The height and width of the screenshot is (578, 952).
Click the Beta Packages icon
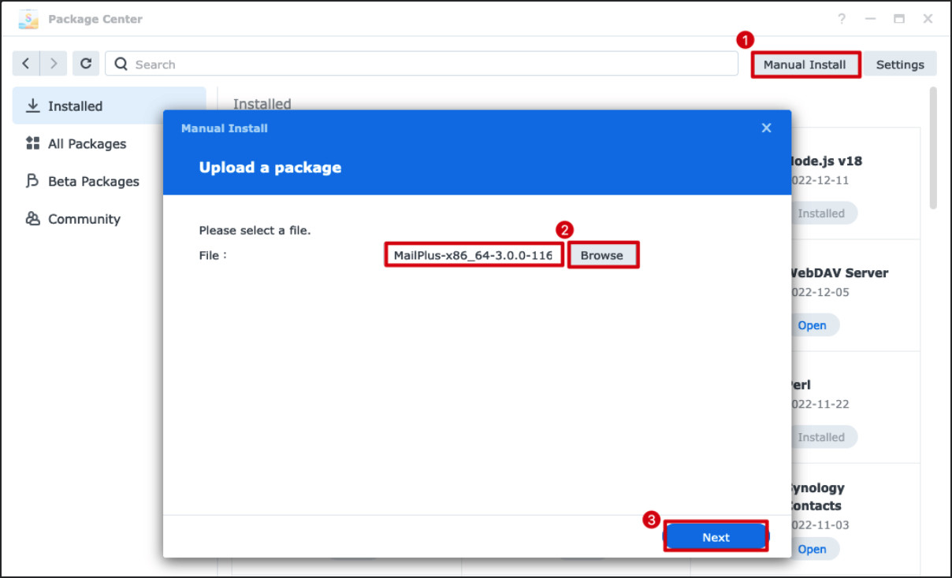33,181
